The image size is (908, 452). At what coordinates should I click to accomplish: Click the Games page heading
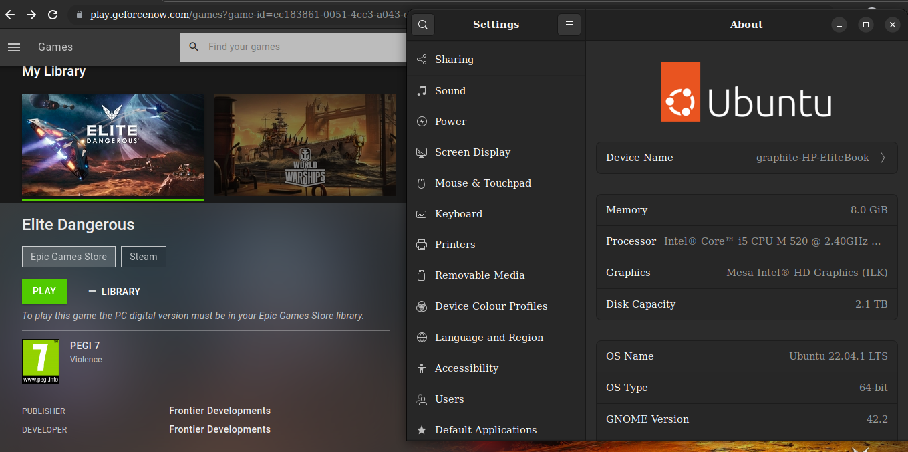[55, 47]
